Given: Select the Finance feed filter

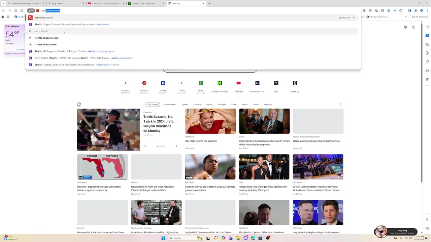Looking at the screenshot, I should click(x=197, y=105).
